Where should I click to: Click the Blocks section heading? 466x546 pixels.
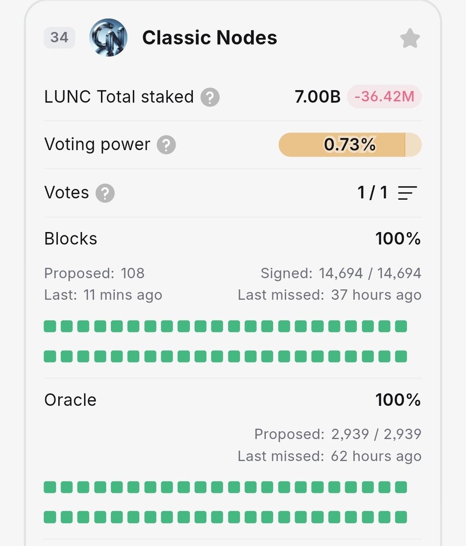coord(71,239)
